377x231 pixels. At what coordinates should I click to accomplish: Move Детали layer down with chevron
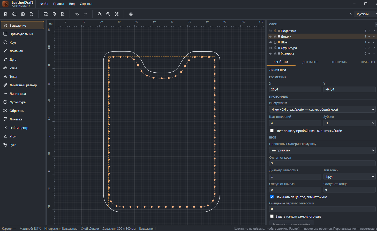point(374,37)
